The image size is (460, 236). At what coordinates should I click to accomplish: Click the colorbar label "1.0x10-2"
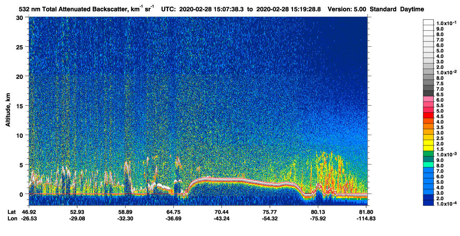446,72
